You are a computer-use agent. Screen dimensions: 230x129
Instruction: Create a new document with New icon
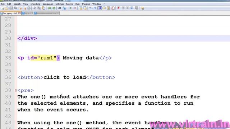coord(3,8)
